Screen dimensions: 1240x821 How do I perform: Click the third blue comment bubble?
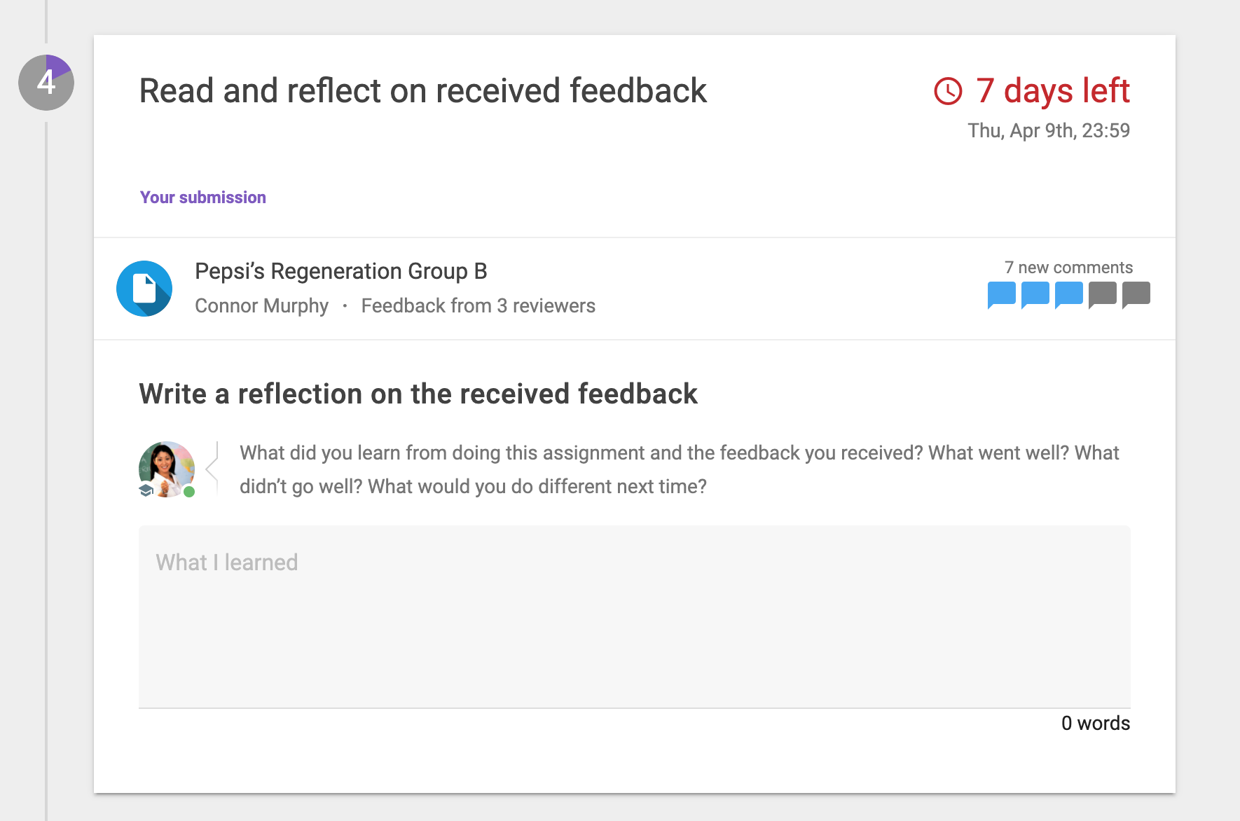coord(1068,294)
